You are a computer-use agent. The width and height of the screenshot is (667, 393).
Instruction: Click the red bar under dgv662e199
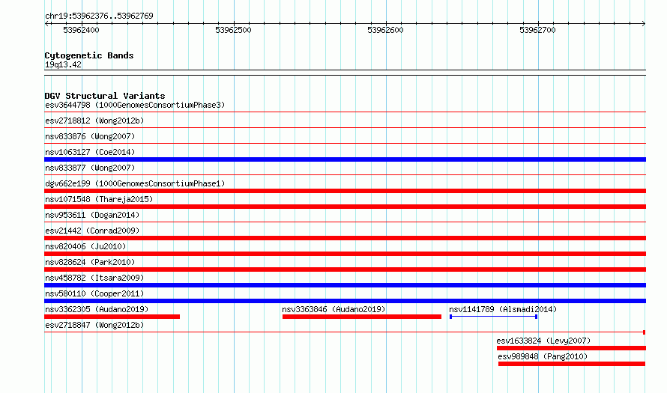tap(345, 191)
